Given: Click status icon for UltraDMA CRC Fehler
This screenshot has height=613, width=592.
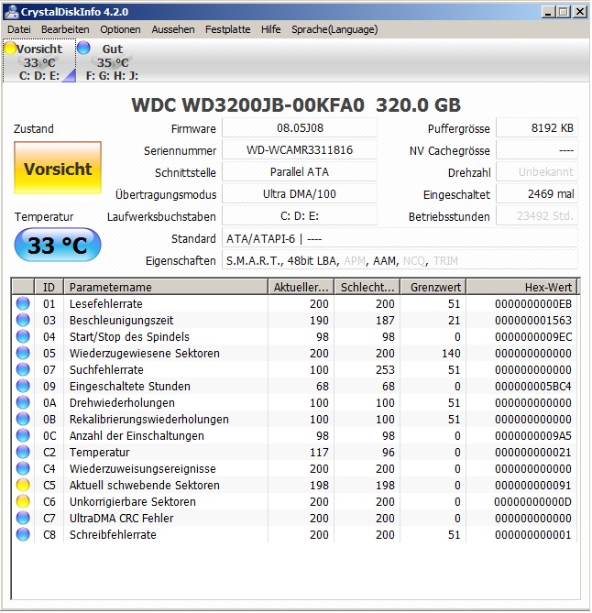Looking at the screenshot, I should click(x=23, y=518).
